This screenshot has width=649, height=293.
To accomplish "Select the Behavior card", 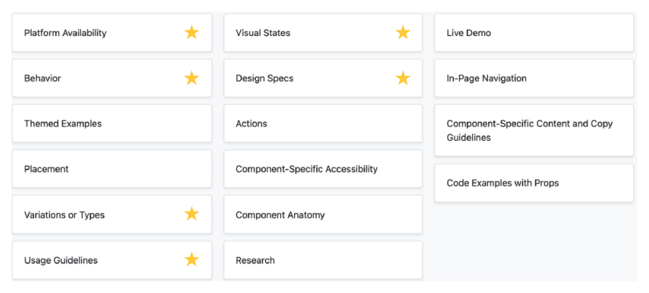I will [x=43, y=79].
